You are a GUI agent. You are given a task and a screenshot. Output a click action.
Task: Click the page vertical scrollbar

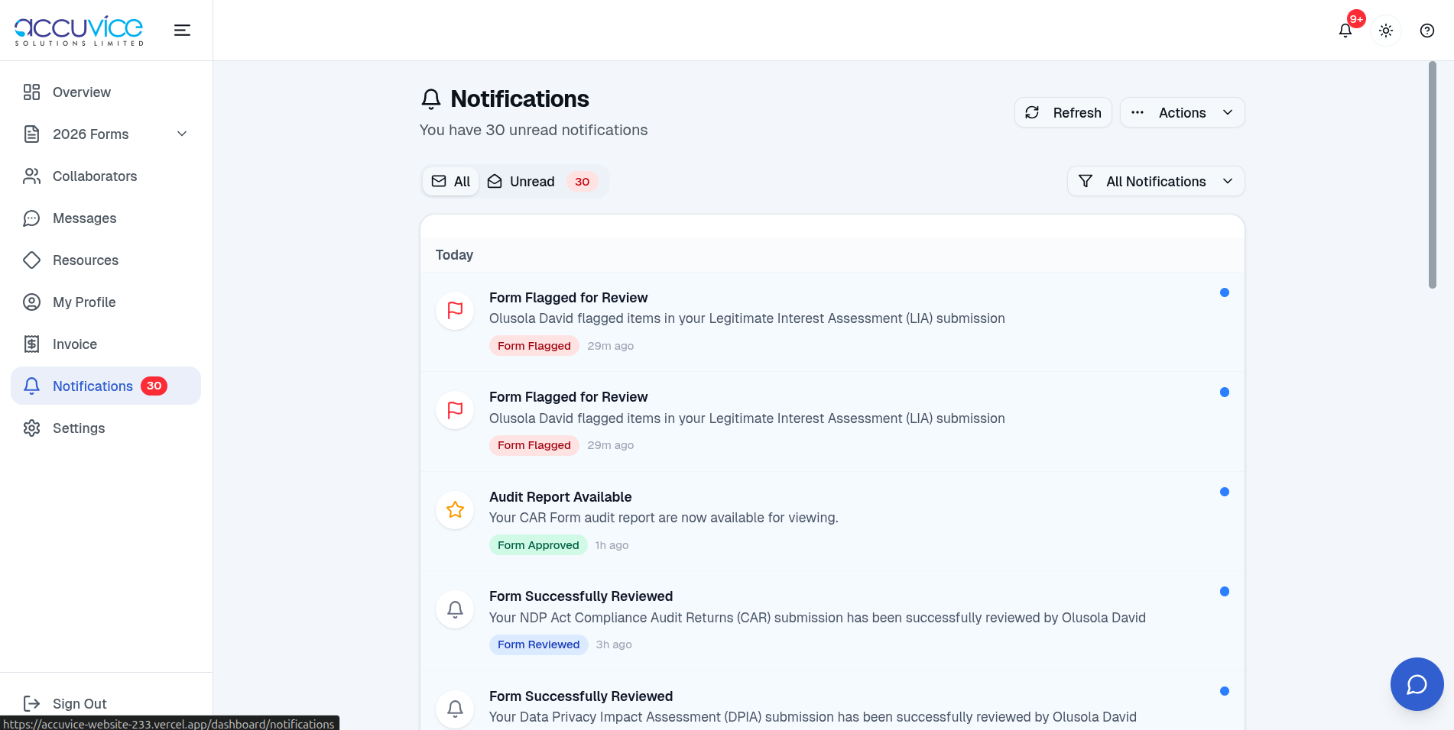coord(1432,176)
